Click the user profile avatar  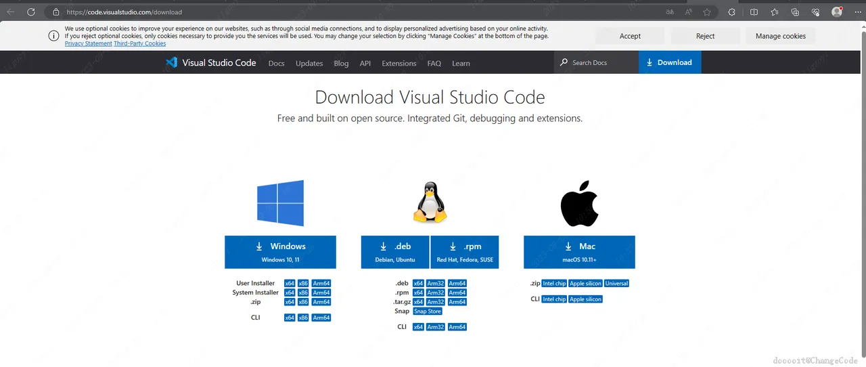pyautogui.click(x=837, y=12)
